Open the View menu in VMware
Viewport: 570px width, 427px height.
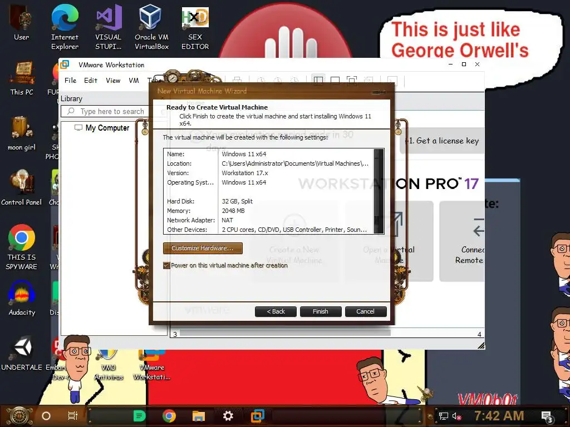coord(113,80)
